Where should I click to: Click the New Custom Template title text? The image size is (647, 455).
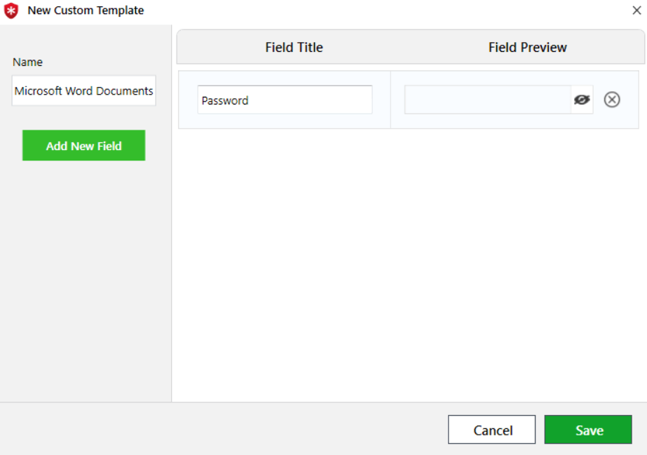pos(86,11)
